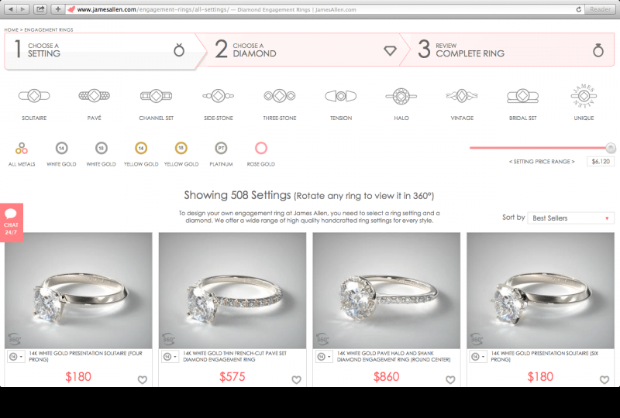Favorite the $575 French-Cut Pave ring
This screenshot has width=620, height=418.
[297, 379]
